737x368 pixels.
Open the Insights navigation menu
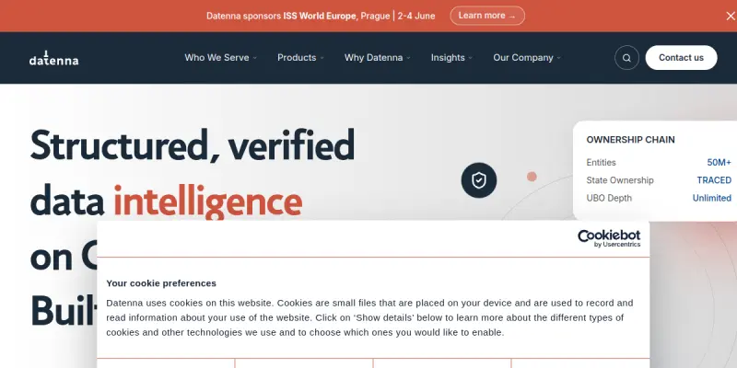(451, 58)
